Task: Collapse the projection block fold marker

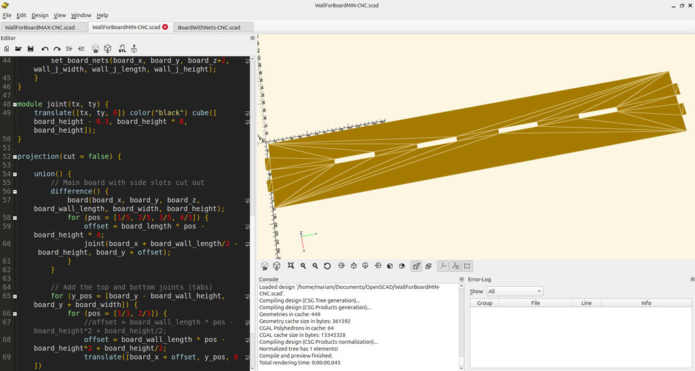Action: (15, 157)
